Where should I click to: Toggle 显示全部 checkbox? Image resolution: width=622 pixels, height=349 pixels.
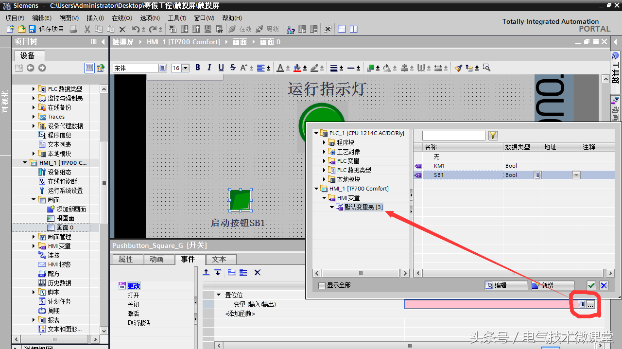pos(322,285)
